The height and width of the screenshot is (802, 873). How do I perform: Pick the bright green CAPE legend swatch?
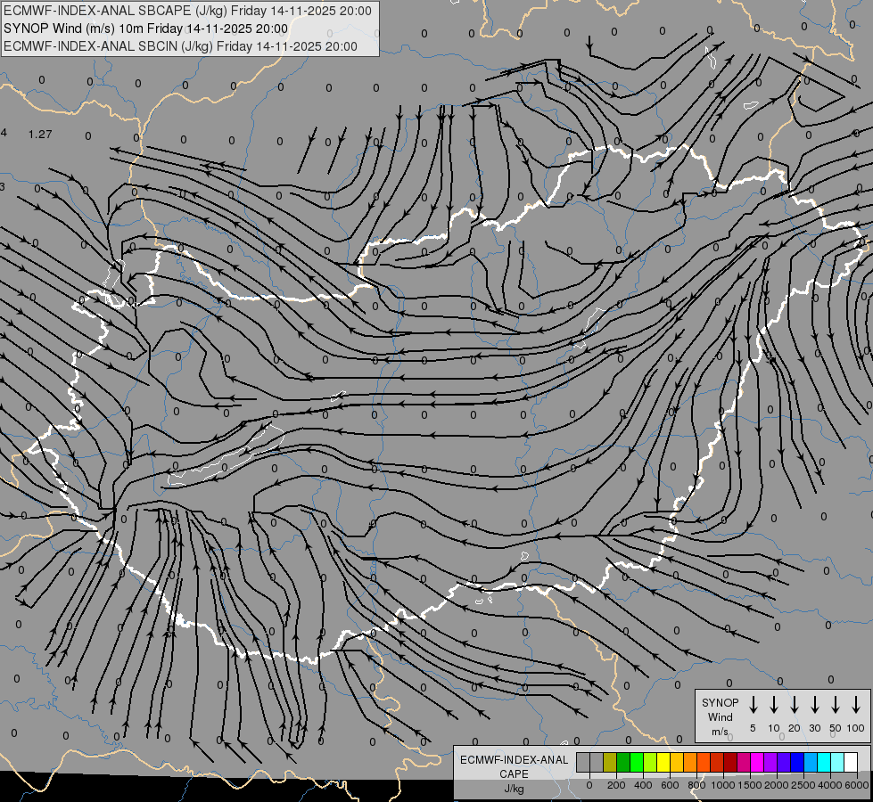637,763
